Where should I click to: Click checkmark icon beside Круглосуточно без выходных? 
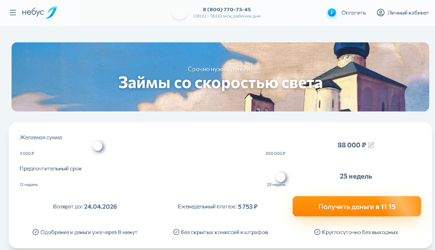[x=317, y=232]
